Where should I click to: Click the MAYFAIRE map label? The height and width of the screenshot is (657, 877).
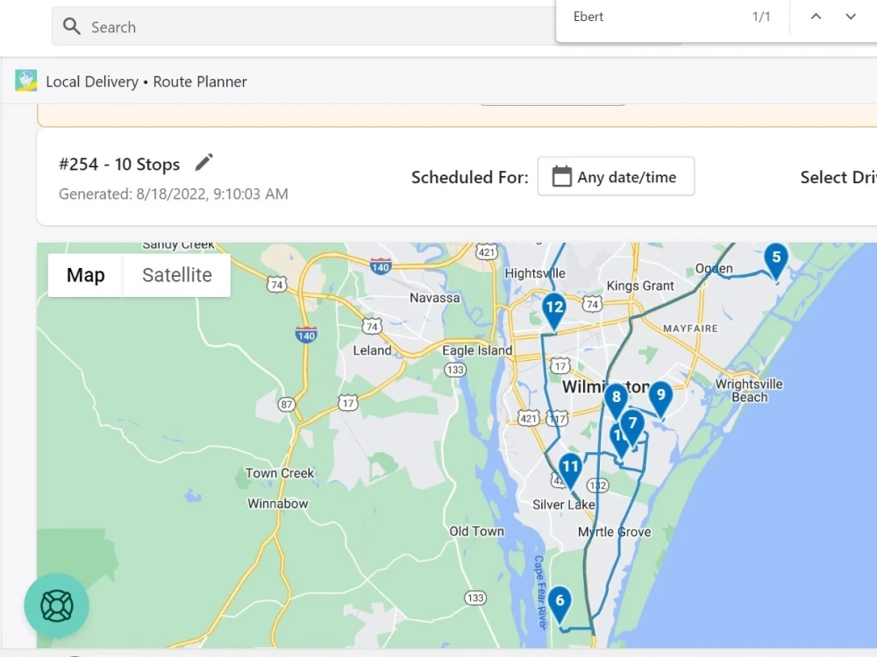click(690, 328)
